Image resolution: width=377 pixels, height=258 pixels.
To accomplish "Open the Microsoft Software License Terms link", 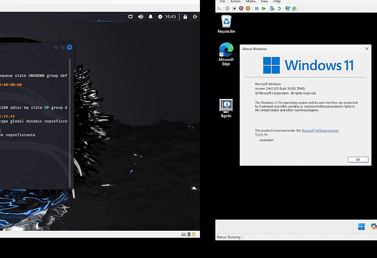I will 297,132.
